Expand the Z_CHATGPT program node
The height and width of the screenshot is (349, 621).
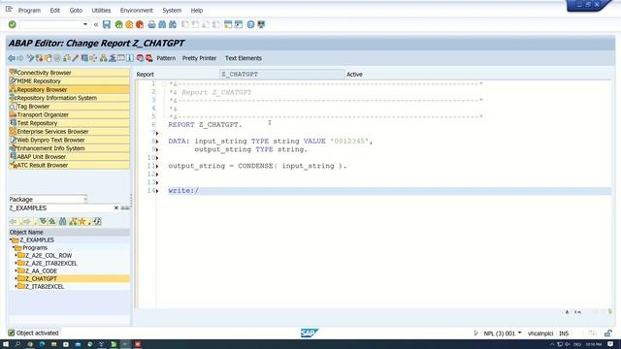tap(16, 278)
